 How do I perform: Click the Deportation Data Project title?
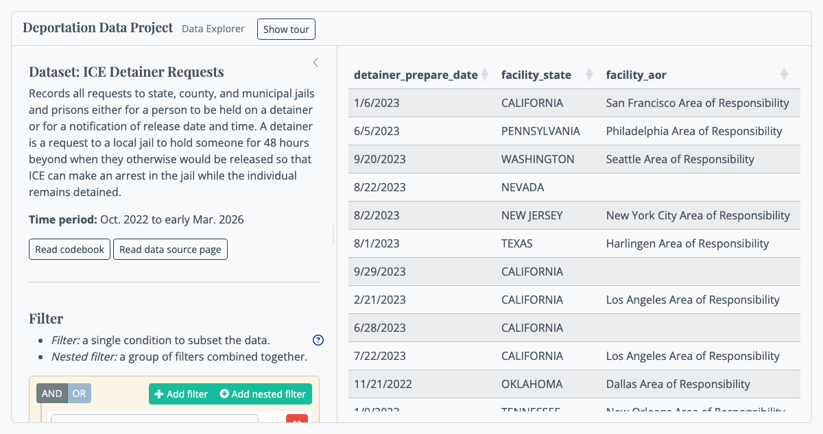coord(98,28)
